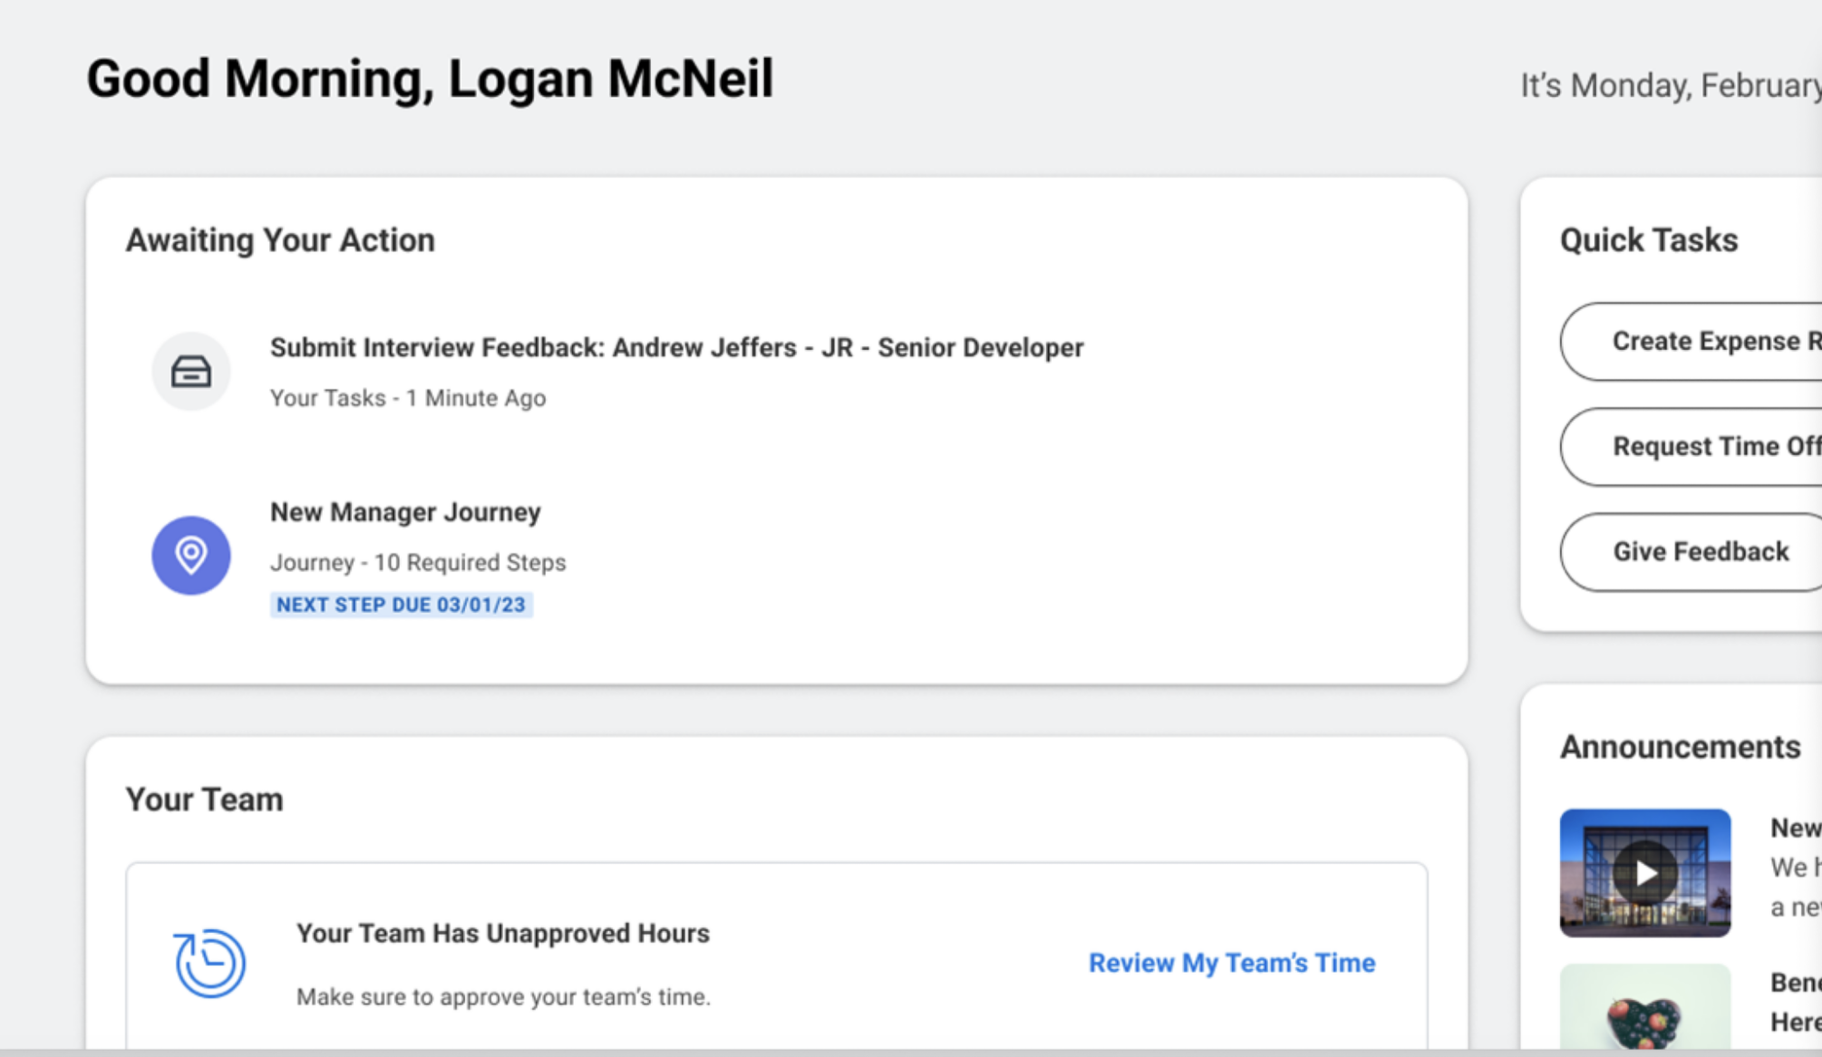The width and height of the screenshot is (1822, 1057).
Task: Open the building video announcement thumbnail
Action: pos(1644,872)
